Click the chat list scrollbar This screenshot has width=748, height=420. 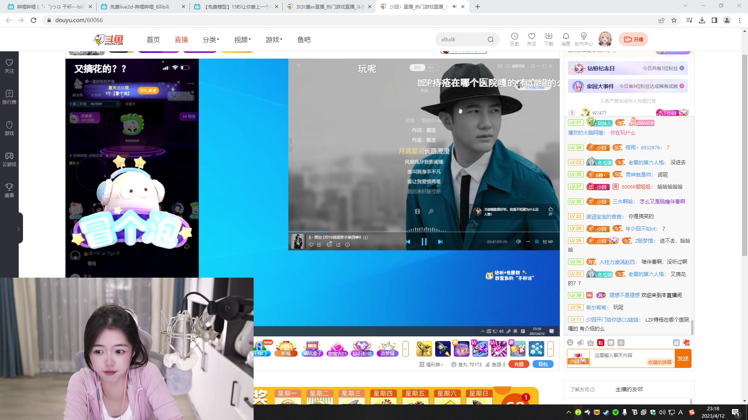click(x=692, y=327)
